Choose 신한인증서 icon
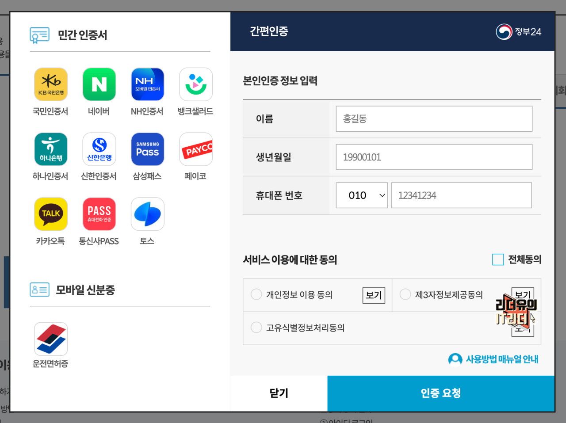Image resolution: width=566 pixels, height=423 pixels. point(99,149)
